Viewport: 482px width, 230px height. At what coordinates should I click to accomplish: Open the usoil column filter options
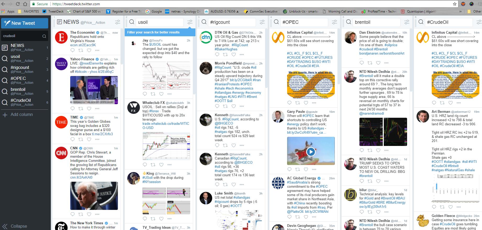(x=190, y=22)
